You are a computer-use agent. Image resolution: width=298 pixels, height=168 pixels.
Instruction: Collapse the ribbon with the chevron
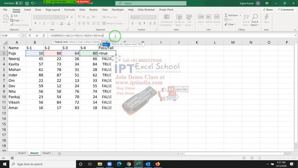pyautogui.click(x=295, y=30)
